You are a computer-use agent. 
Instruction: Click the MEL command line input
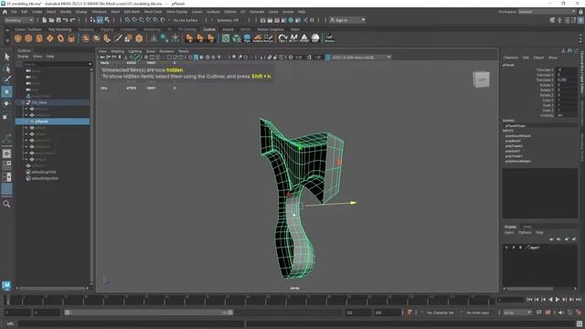(x=131, y=324)
